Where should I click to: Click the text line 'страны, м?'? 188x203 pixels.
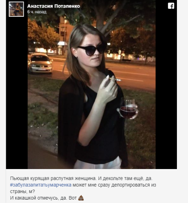[23, 191]
